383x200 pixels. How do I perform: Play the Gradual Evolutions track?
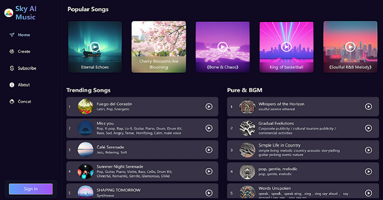click(368, 128)
